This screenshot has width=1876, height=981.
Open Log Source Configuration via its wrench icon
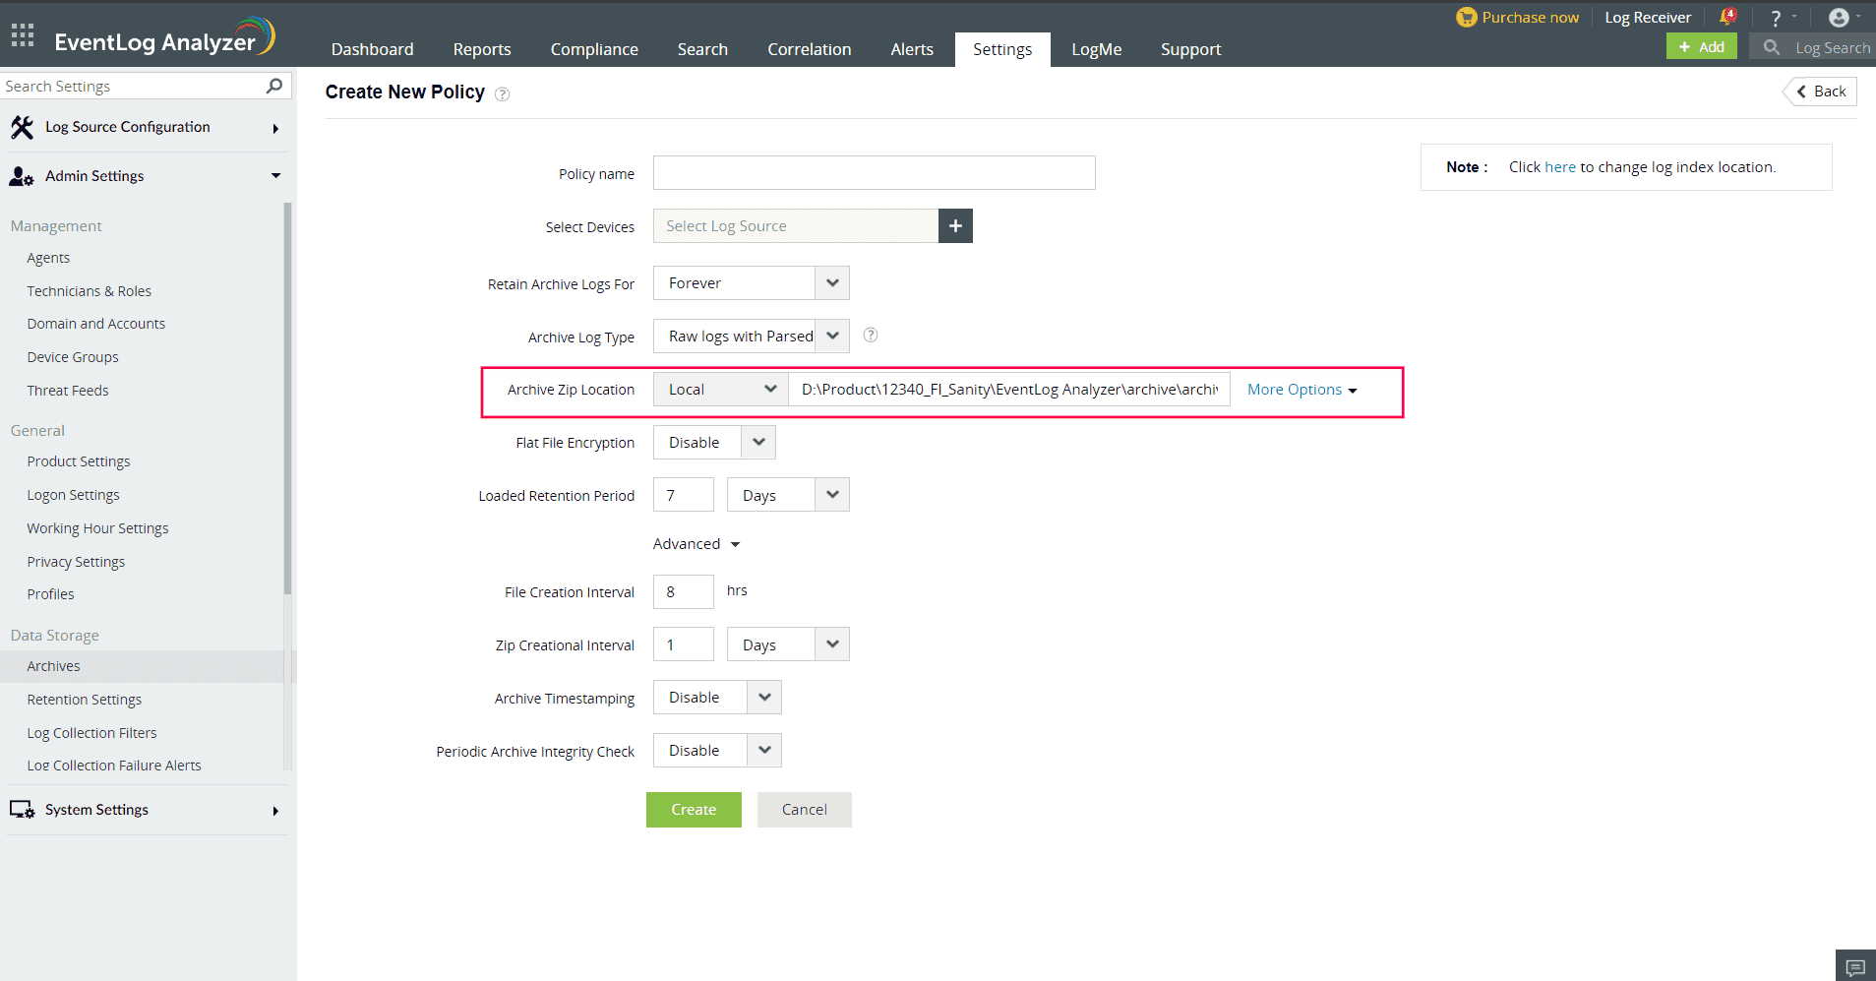click(23, 127)
